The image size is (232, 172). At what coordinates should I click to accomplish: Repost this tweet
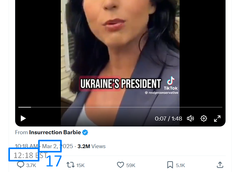coord(70,165)
